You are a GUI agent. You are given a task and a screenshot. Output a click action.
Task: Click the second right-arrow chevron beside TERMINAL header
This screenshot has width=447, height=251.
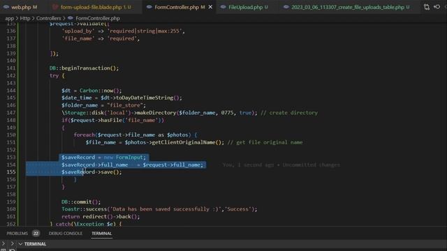coord(13,244)
